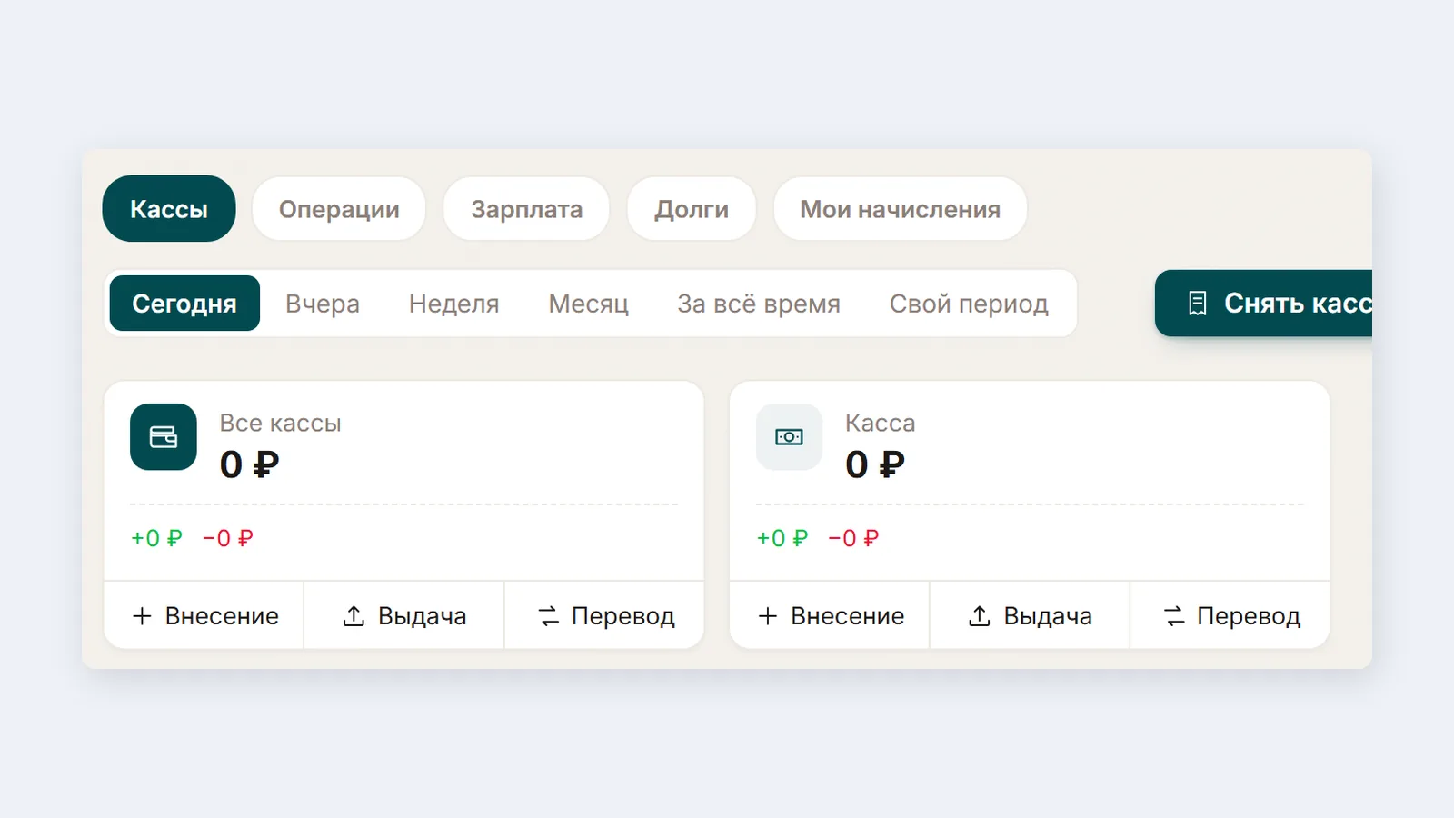The image size is (1454, 818).
Task: Click the Все кассы title text
Action: (280, 424)
